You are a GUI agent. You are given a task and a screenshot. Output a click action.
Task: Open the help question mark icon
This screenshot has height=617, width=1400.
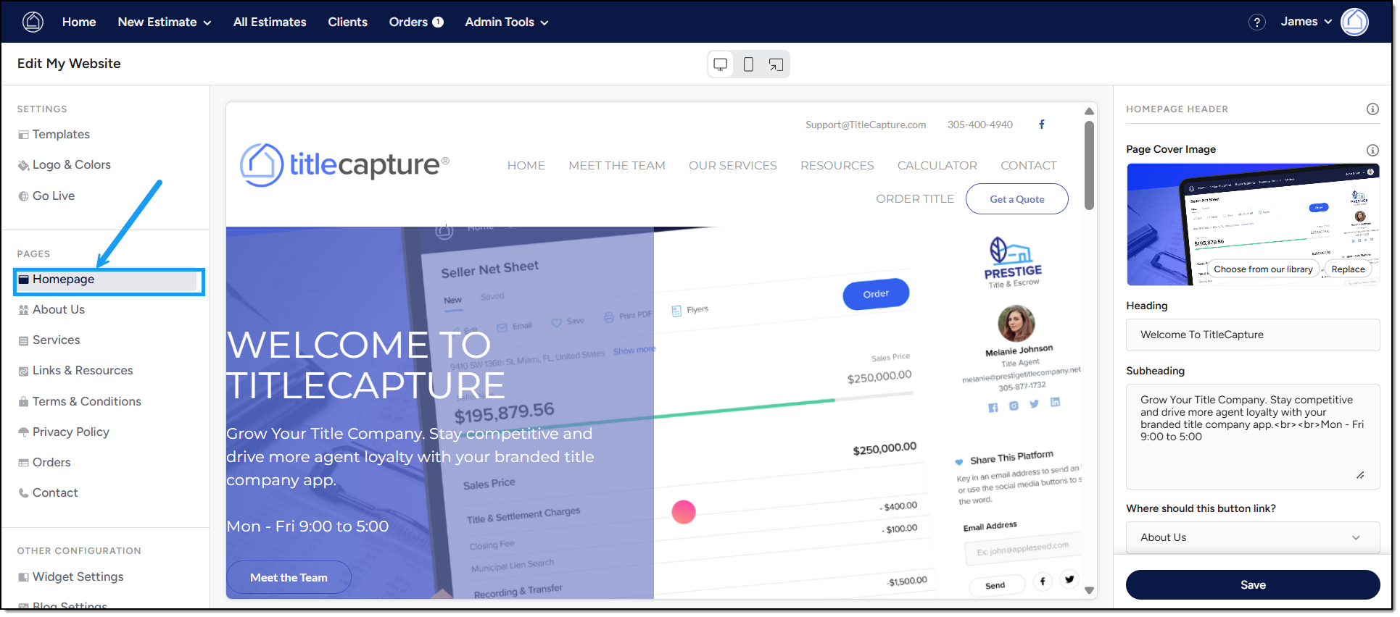click(x=1256, y=22)
